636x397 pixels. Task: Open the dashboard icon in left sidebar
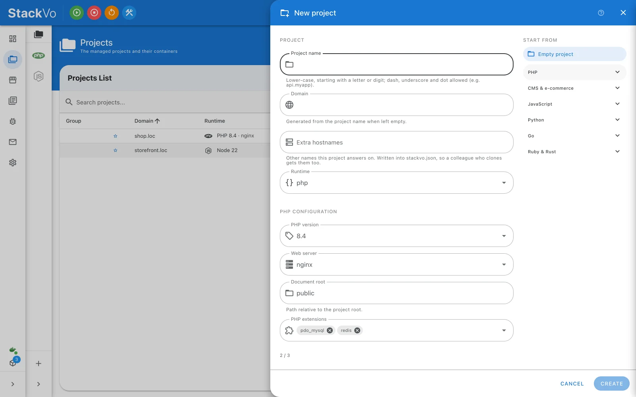(13, 39)
